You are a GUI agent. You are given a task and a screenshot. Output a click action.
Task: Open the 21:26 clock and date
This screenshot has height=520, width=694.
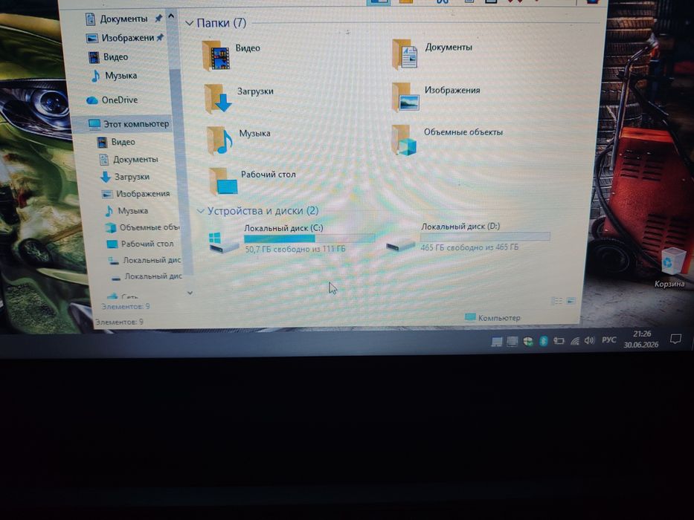coord(641,339)
